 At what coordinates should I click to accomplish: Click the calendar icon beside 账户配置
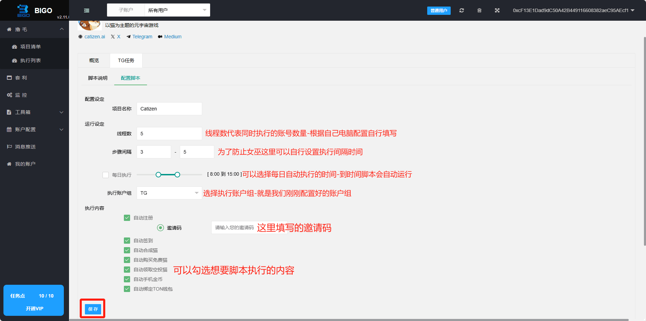click(x=9, y=129)
